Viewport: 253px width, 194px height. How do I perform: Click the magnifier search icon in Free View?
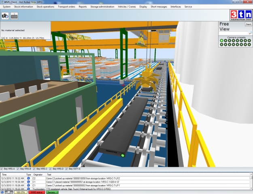(250, 33)
